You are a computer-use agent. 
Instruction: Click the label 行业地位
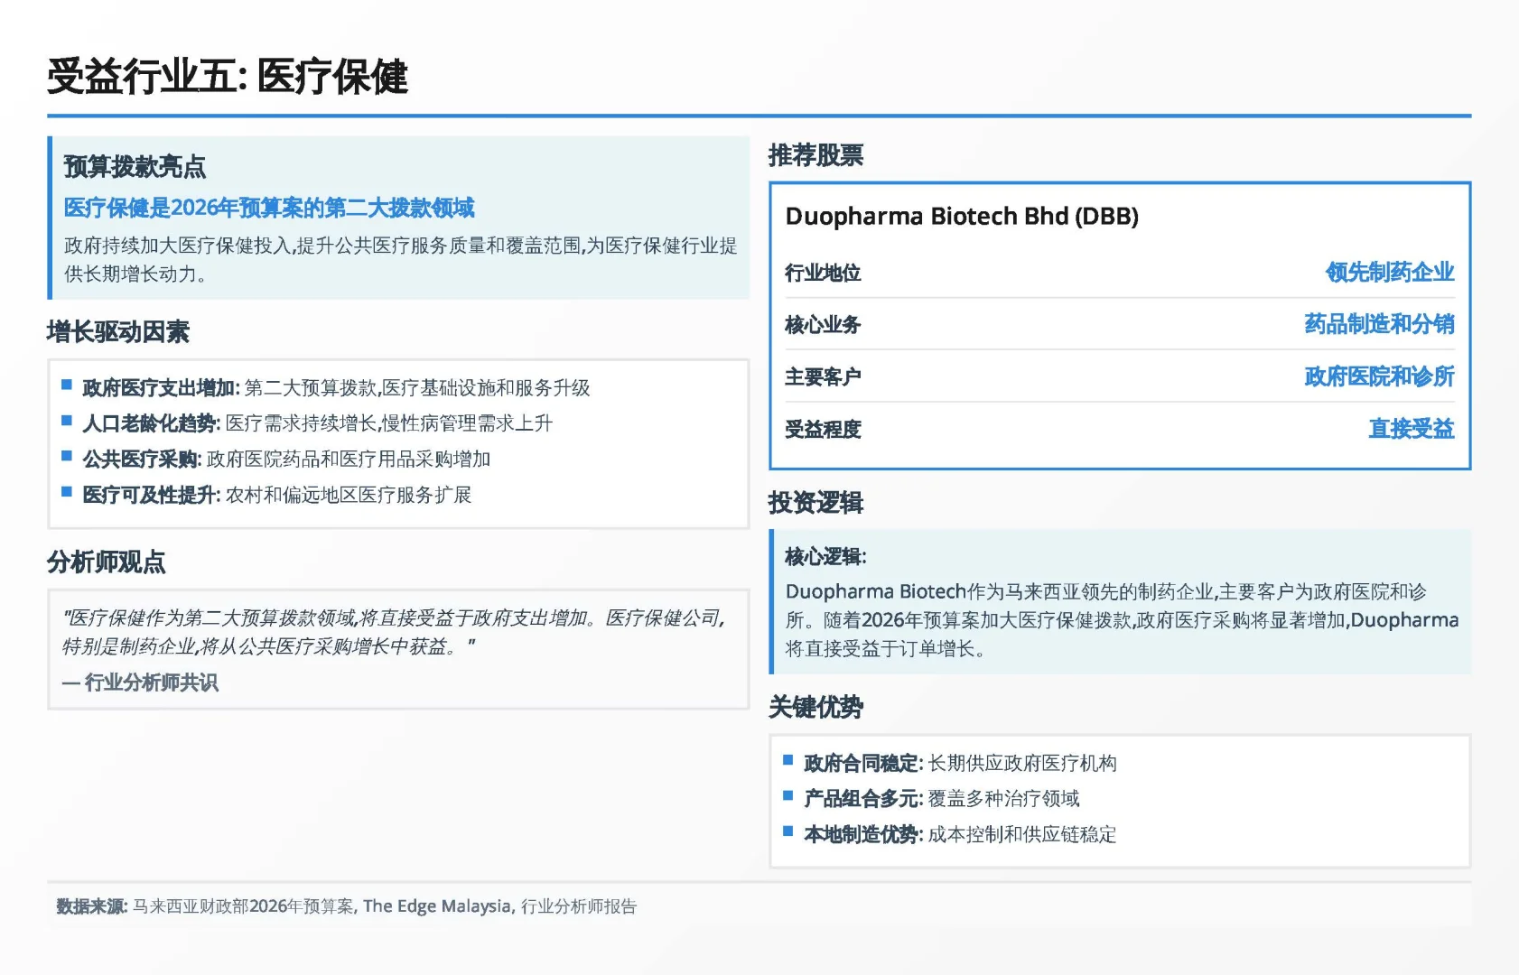point(823,273)
